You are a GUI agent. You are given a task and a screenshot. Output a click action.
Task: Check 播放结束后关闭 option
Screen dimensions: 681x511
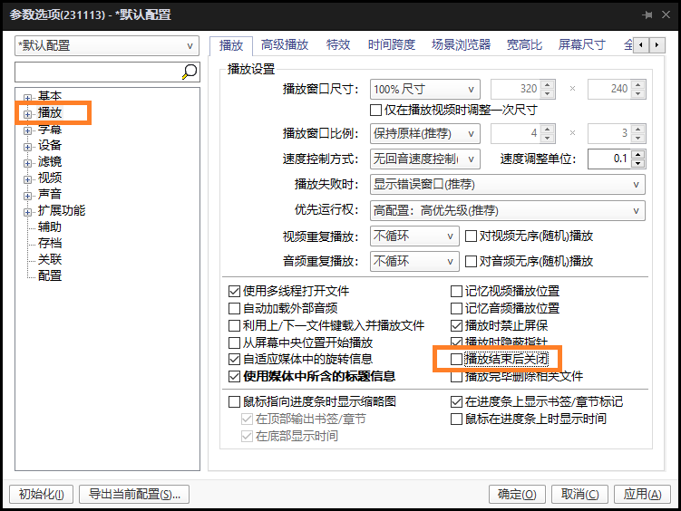[x=456, y=359]
